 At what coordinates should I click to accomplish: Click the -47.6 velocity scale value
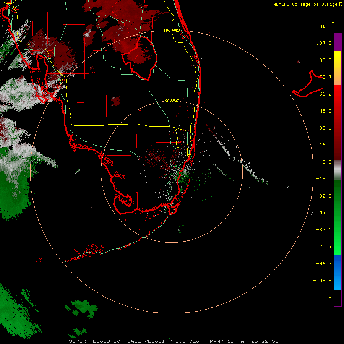pos(324,213)
